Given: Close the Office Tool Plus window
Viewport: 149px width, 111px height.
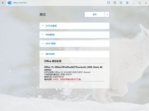Looking at the screenshot, I should click(x=146, y=3).
